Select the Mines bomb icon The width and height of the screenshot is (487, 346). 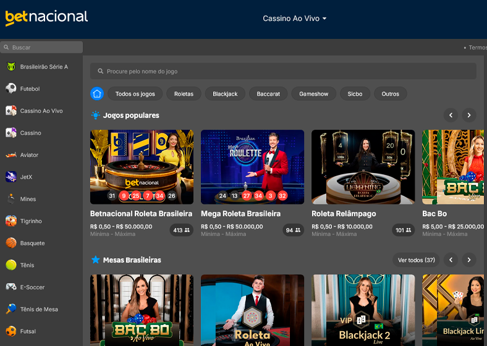(x=11, y=199)
